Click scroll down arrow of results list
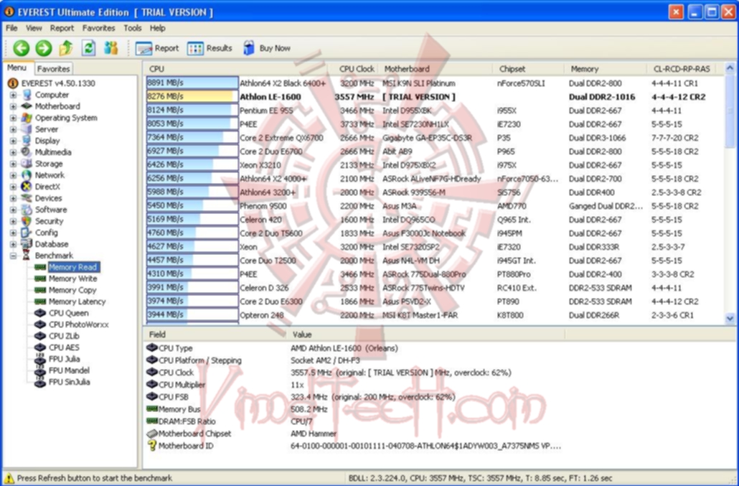 click(x=730, y=318)
